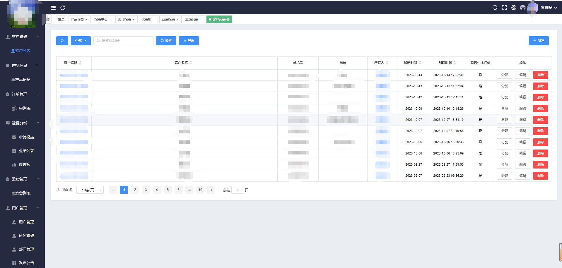This screenshot has height=268, width=562.
Task: Close the 业绩列表 tab
Action: pyautogui.click(x=201, y=20)
